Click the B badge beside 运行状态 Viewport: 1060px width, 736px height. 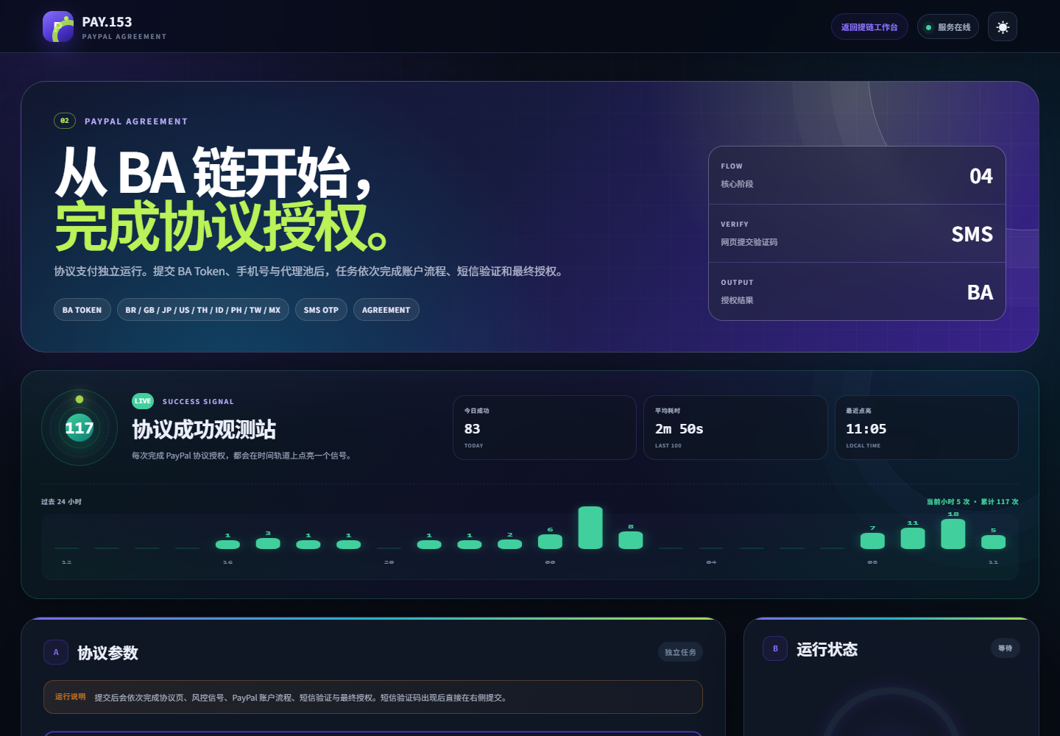point(775,648)
